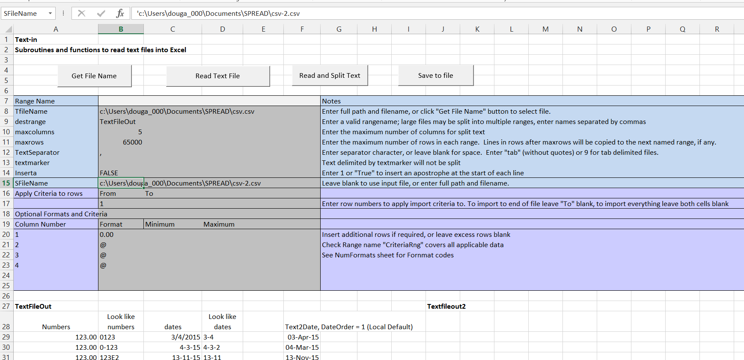
Task: Click the three-dot handle beside Name Box
Action: [x=63, y=13]
